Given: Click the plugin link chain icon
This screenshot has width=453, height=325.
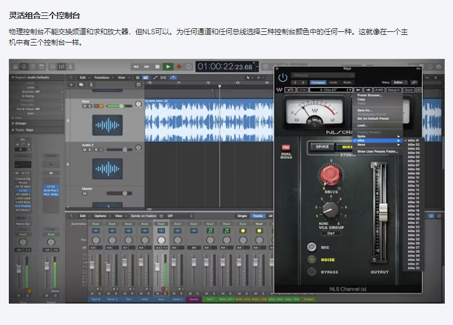Looking at the screenshot, I should [x=414, y=83].
